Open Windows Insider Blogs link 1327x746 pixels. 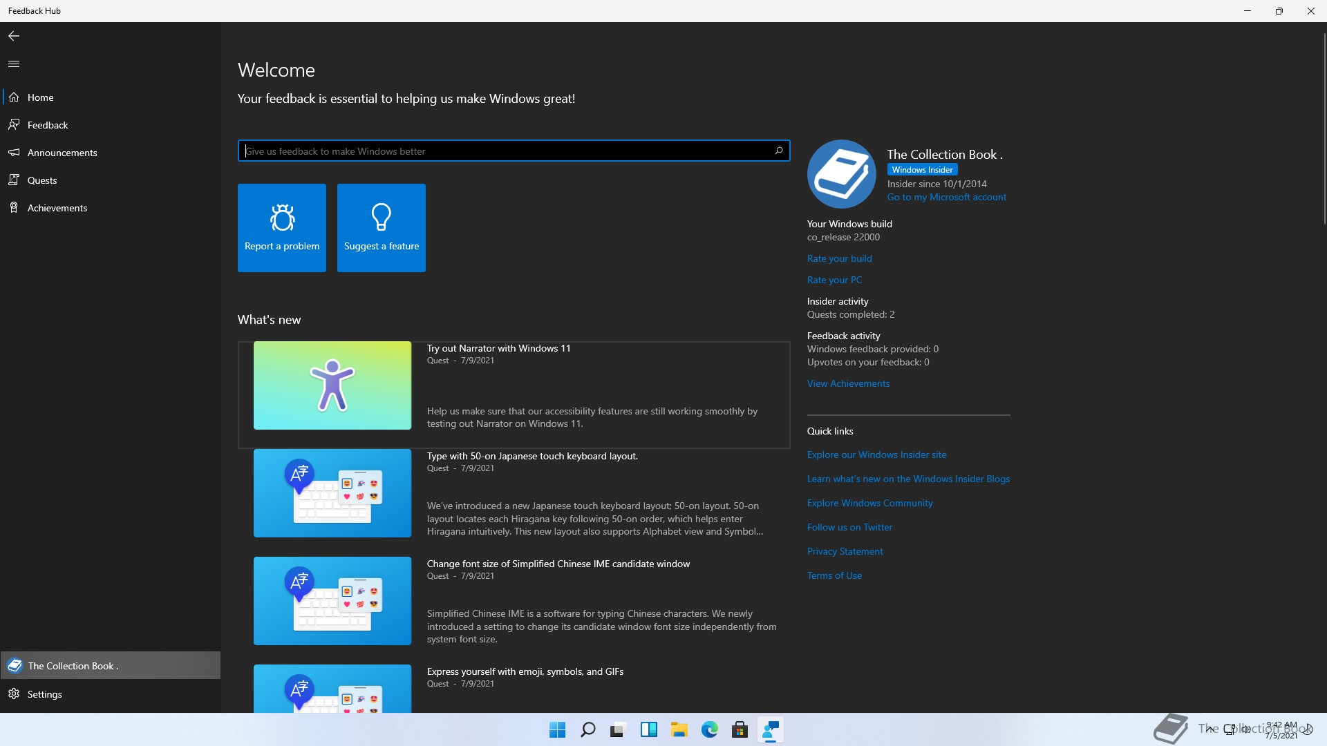coord(908,479)
